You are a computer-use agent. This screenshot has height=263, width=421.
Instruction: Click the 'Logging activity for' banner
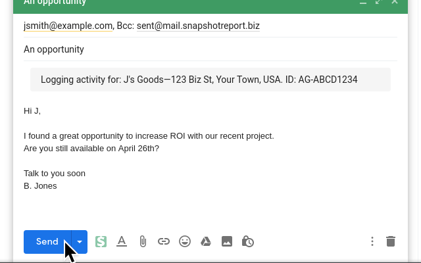point(210,80)
